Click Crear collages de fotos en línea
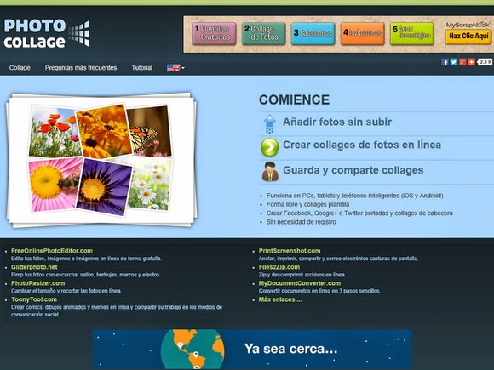 click(362, 145)
